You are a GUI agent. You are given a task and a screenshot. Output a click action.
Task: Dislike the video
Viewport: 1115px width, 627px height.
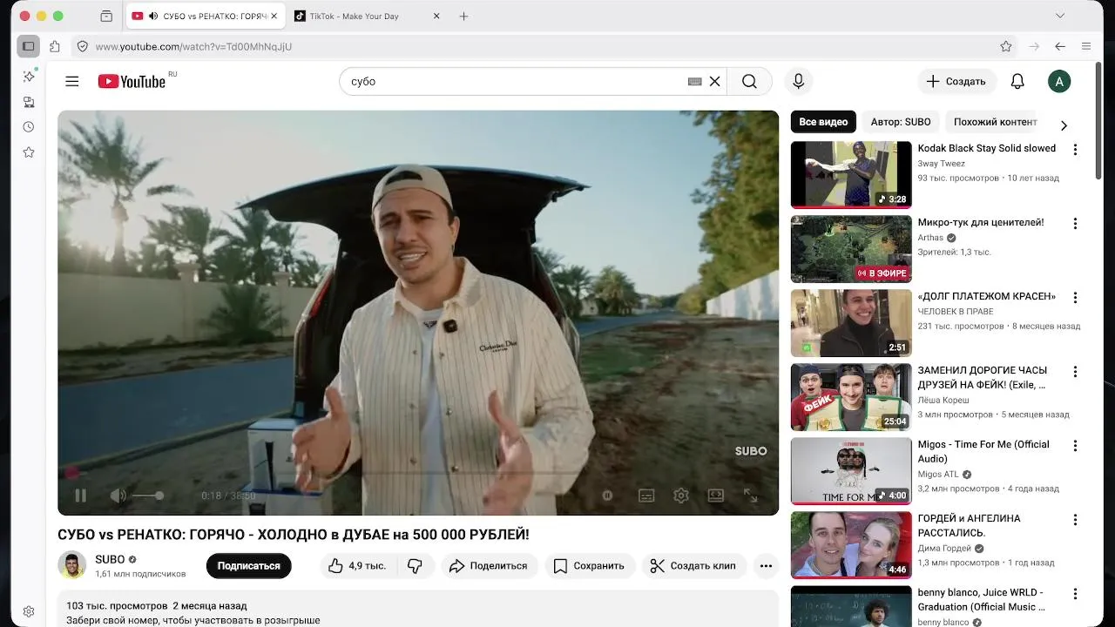[415, 565]
